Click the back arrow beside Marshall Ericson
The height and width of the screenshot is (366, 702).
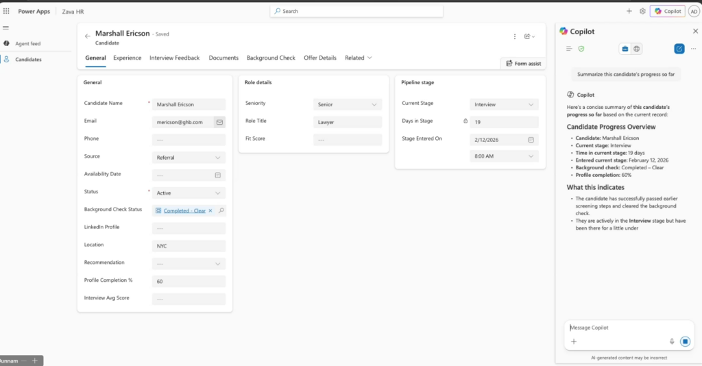click(x=87, y=36)
